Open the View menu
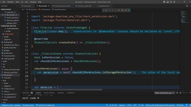 point(17,2)
